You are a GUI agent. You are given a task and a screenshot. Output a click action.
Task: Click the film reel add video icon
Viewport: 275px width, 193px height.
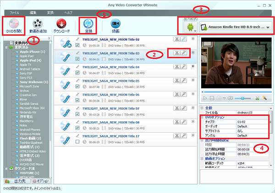point(38,23)
